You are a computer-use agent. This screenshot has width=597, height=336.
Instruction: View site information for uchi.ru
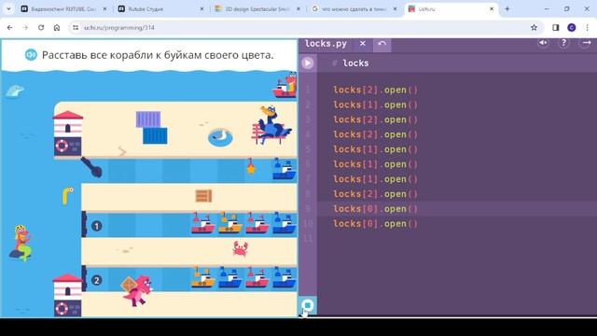pos(76,27)
